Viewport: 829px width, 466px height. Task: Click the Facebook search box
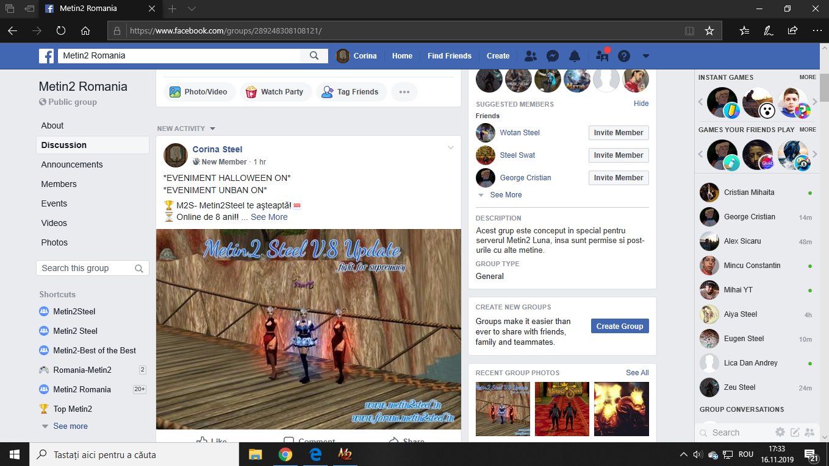pyautogui.click(x=179, y=55)
